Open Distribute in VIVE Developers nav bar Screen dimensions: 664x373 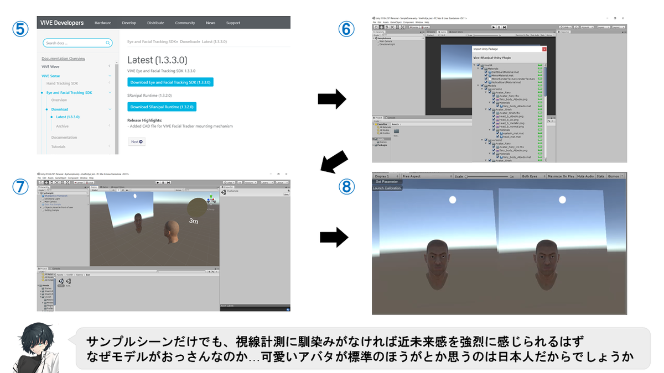[155, 23]
